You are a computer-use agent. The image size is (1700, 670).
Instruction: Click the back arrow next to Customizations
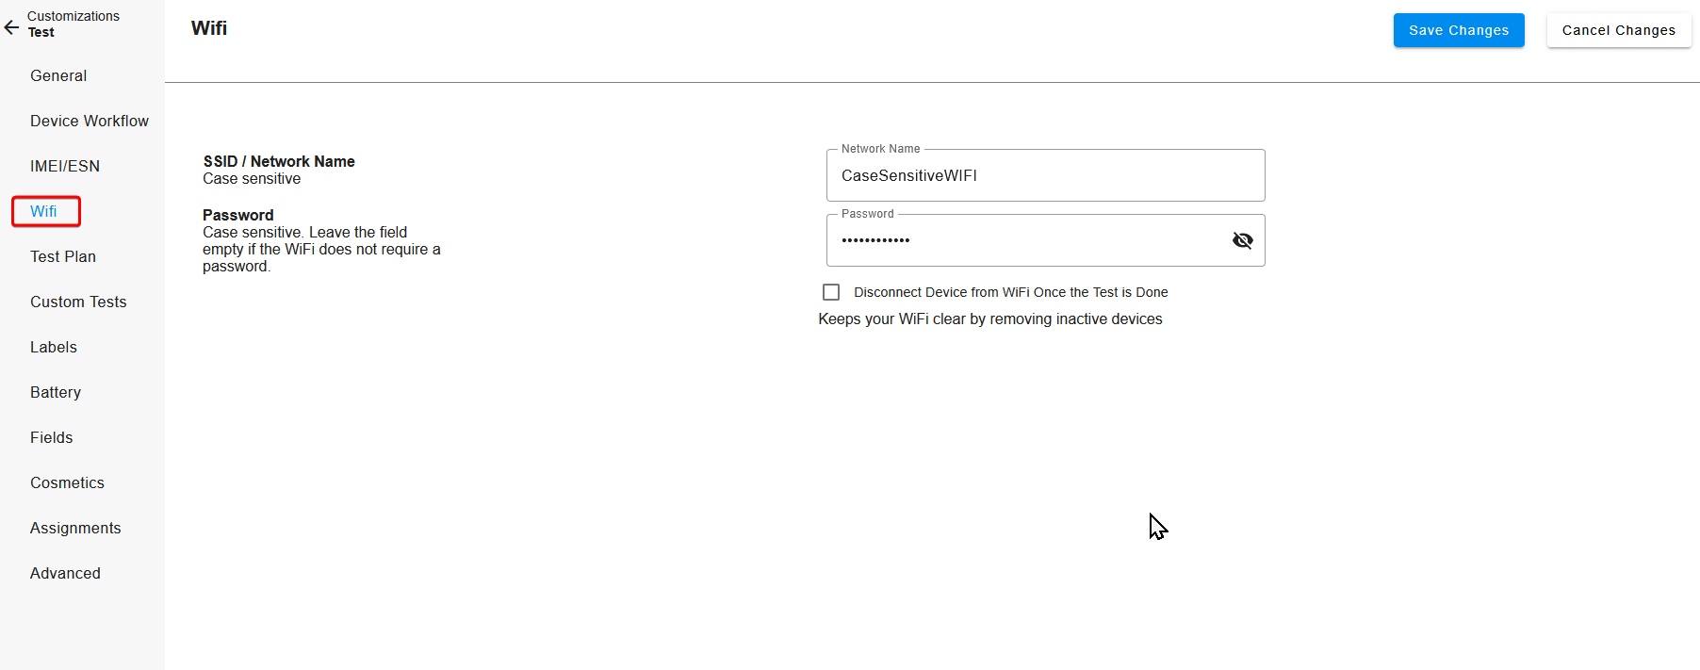(12, 27)
